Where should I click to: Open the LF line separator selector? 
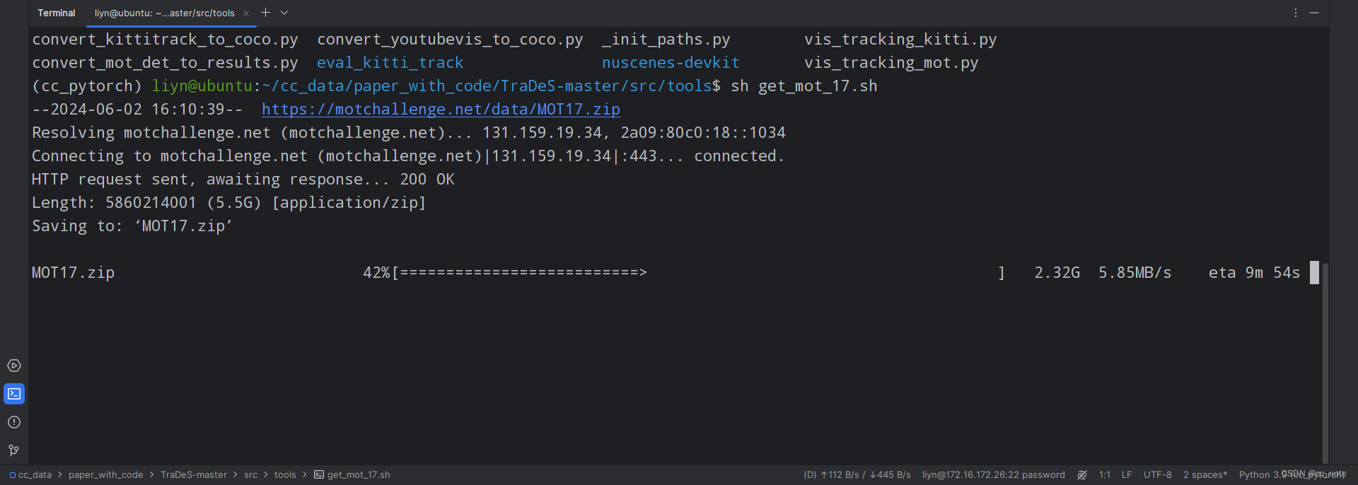1126,474
